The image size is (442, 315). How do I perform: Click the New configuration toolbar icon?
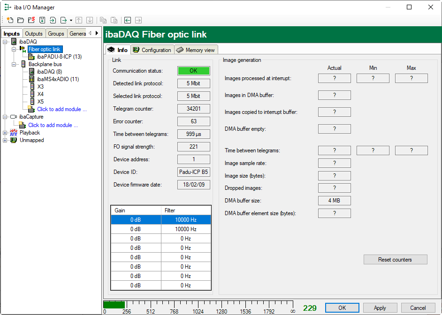point(10,20)
